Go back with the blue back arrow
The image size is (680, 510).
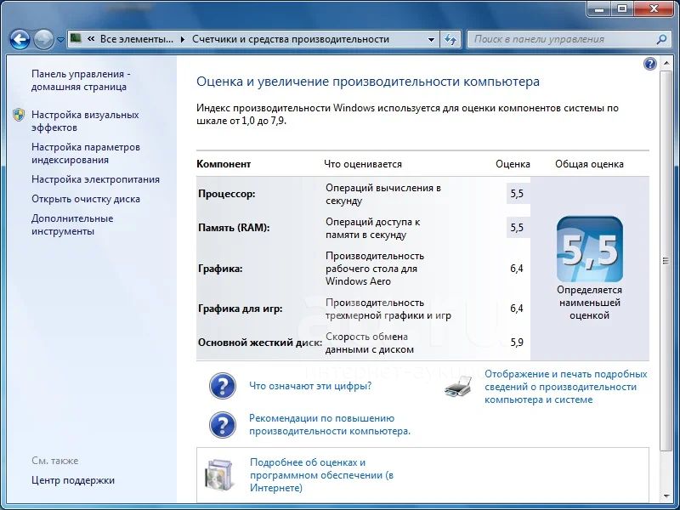[20, 39]
